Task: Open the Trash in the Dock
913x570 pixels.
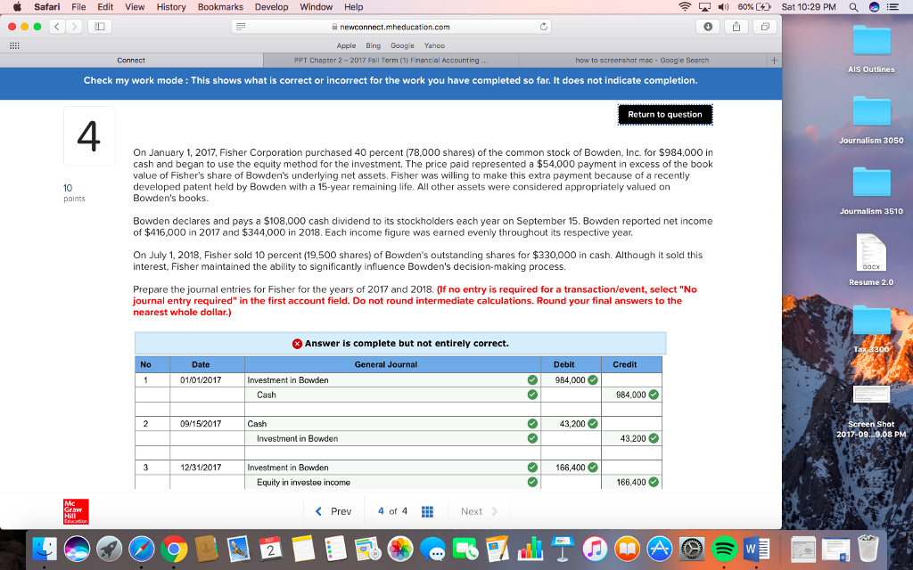Action: click(x=868, y=549)
